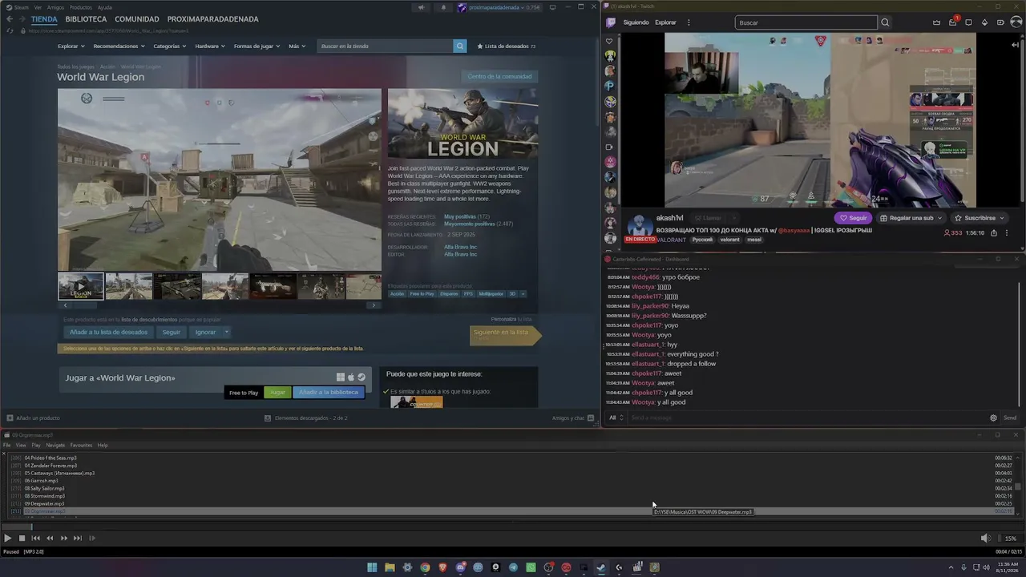Focus the Buscar en la tienda field
The width and height of the screenshot is (1026, 577).
[385, 46]
